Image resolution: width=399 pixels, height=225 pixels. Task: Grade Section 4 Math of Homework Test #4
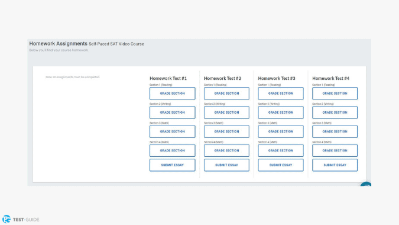(x=335, y=150)
